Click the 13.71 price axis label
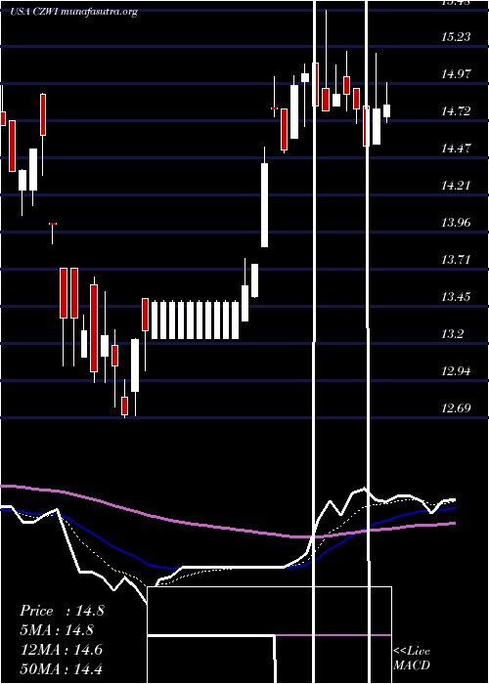The image size is (489, 684). 456,260
